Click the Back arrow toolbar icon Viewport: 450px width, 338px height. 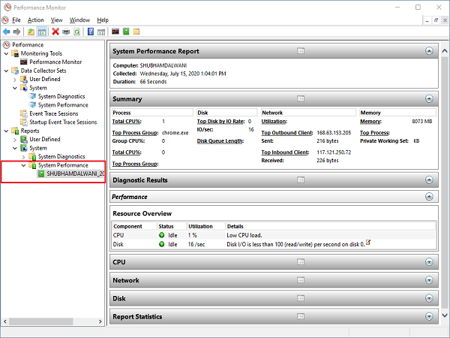7,32
